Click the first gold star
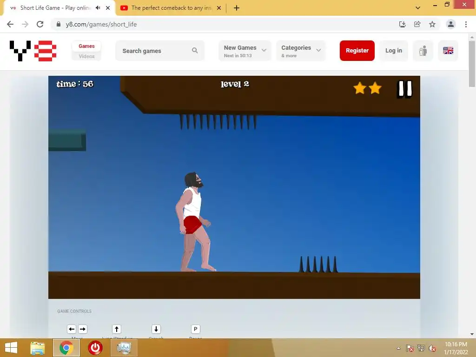This screenshot has width=476, height=357. coord(360,88)
